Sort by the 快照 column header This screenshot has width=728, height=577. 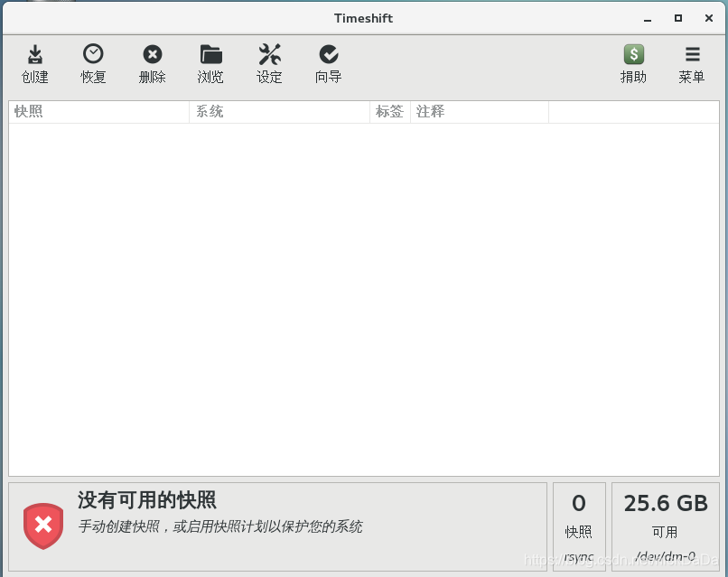(98, 111)
